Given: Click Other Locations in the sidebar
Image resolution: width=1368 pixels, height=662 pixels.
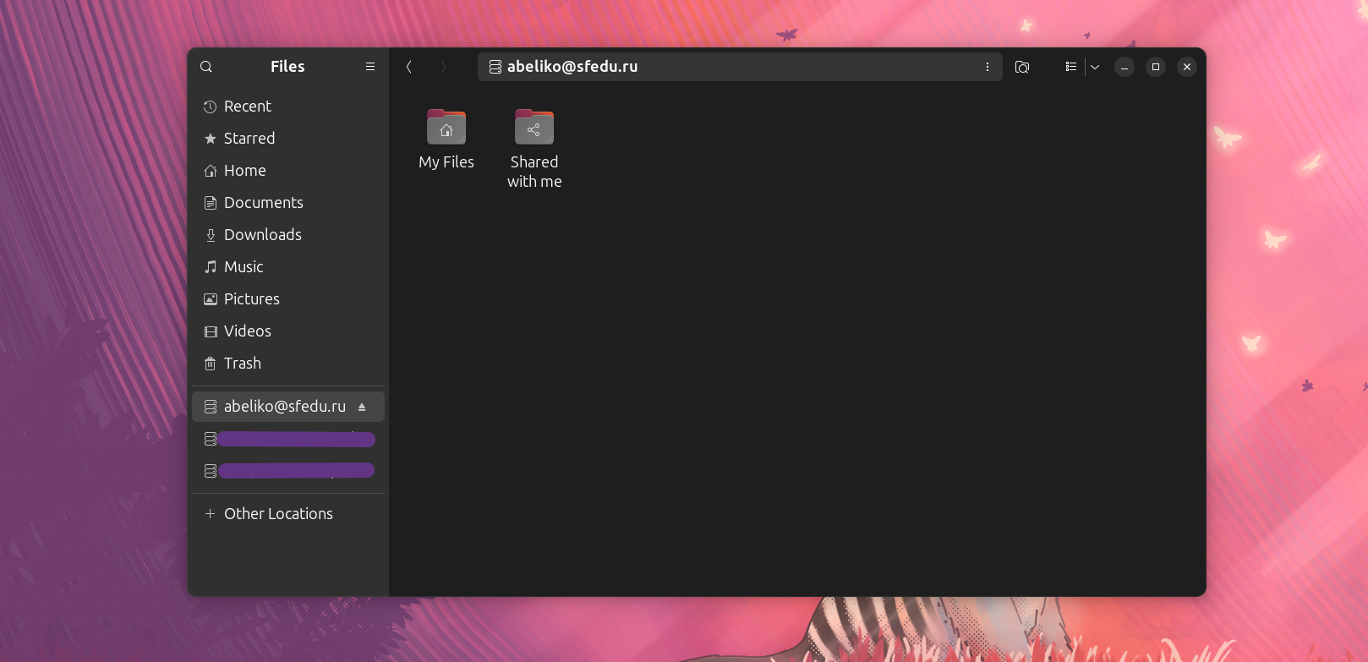Looking at the screenshot, I should point(278,514).
